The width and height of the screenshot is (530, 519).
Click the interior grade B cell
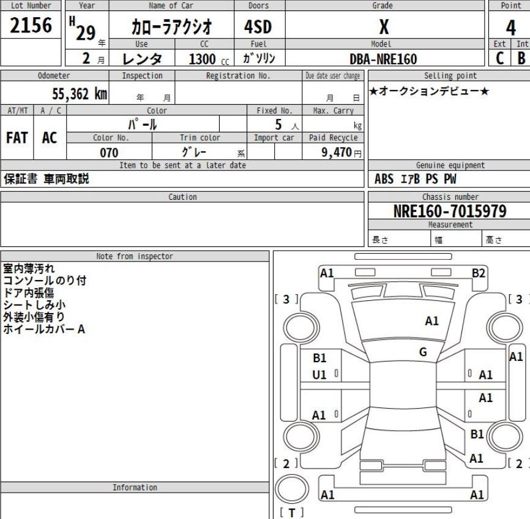tap(521, 59)
